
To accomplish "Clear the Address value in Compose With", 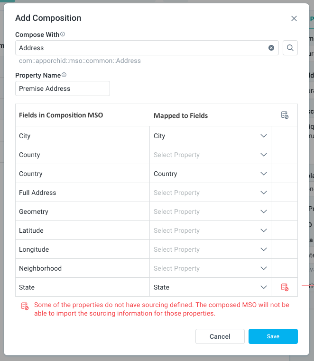I will [271, 48].
